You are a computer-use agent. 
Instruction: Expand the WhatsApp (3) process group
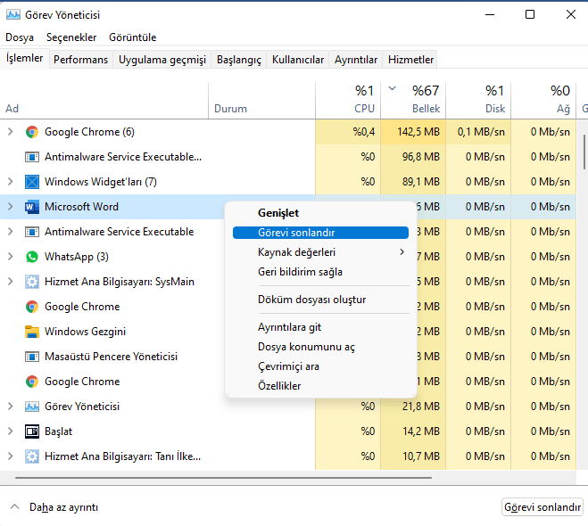pos(11,257)
